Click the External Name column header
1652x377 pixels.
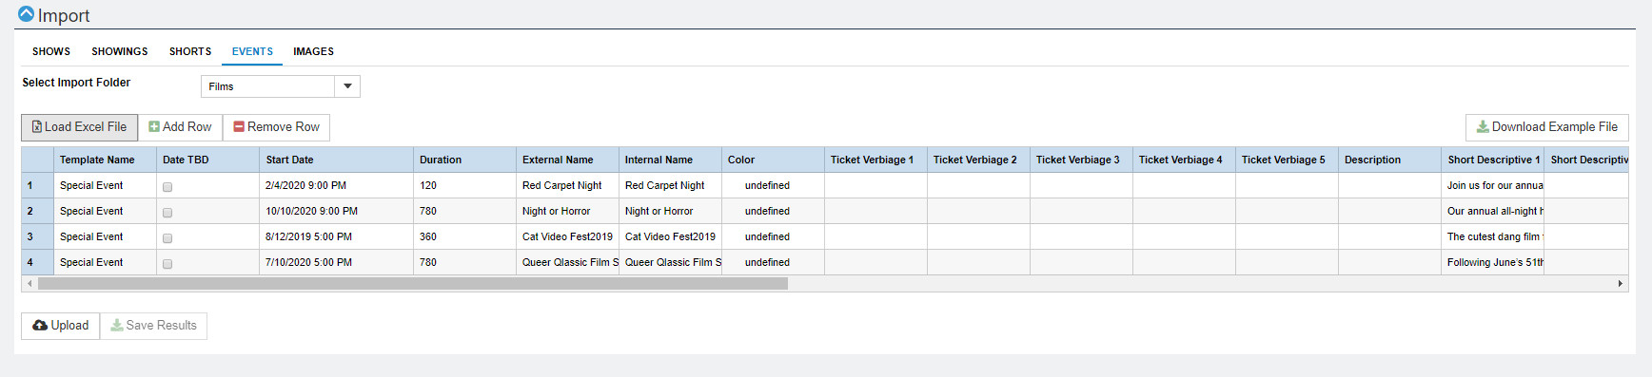(567, 160)
